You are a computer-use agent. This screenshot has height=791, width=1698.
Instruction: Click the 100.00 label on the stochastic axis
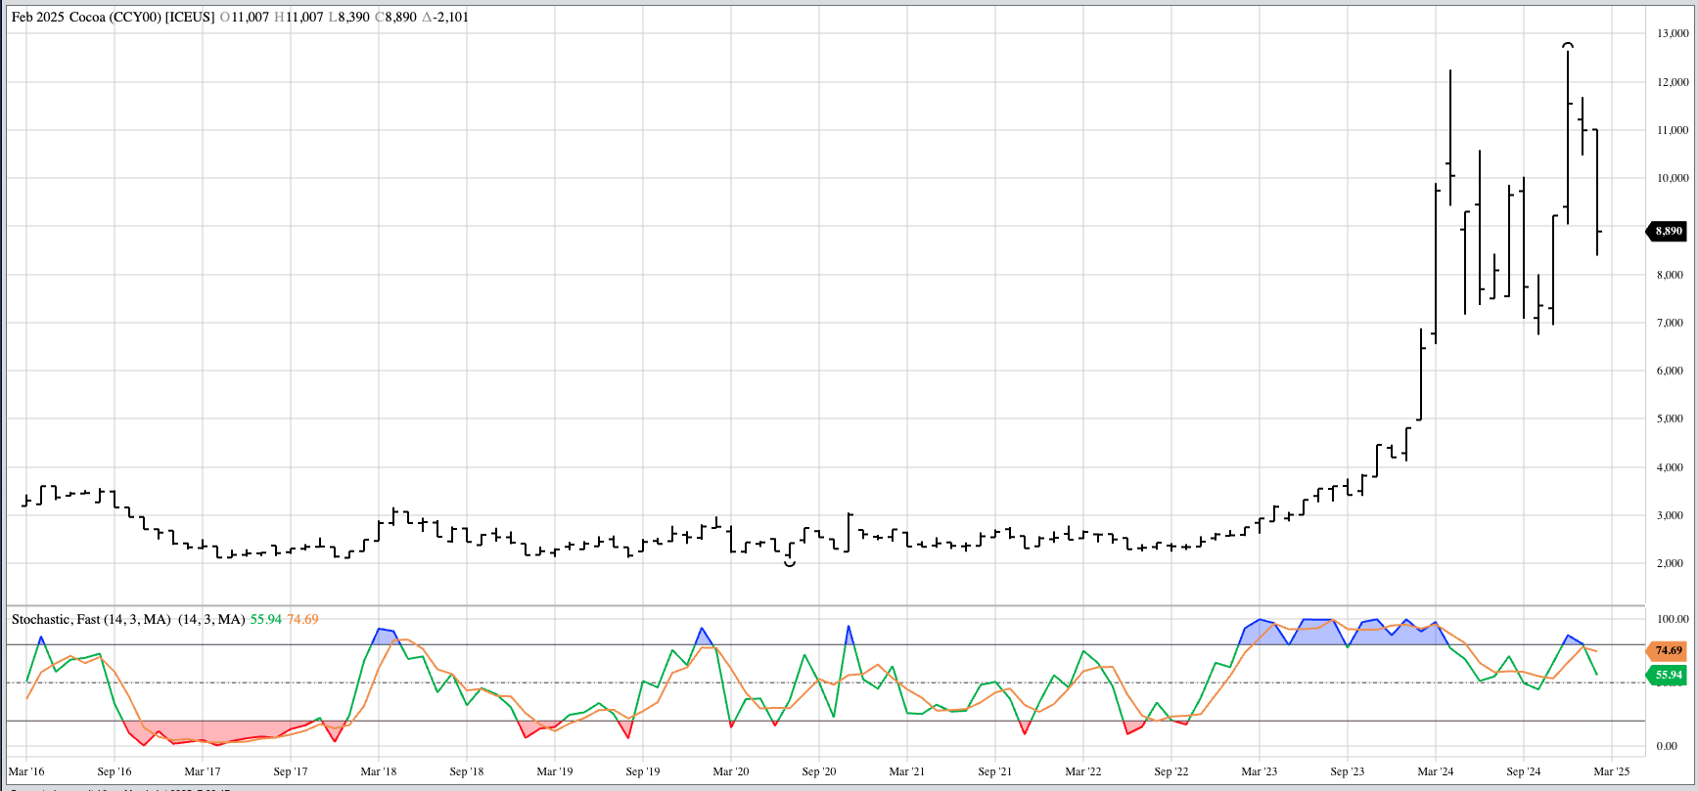pos(1672,619)
